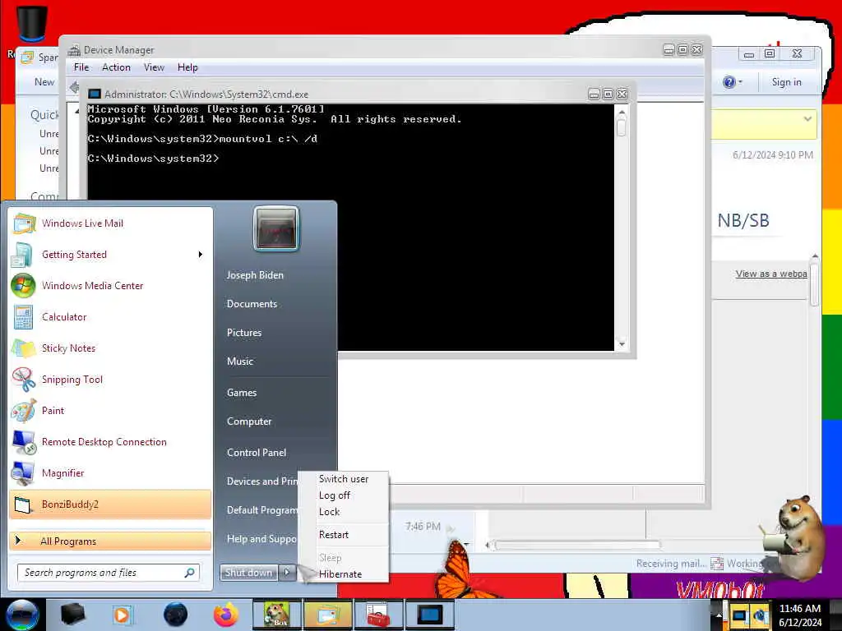This screenshot has width=842, height=631.
Task: Select Hibernate in the power menu
Action: coord(343,574)
